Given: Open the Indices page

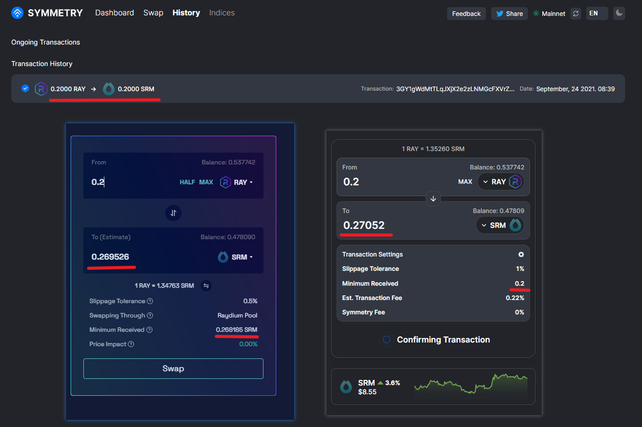Looking at the screenshot, I should point(222,13).
